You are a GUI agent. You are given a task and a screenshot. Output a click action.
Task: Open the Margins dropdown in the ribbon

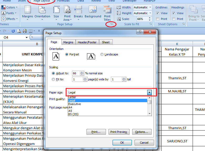[x=27, y=13]
